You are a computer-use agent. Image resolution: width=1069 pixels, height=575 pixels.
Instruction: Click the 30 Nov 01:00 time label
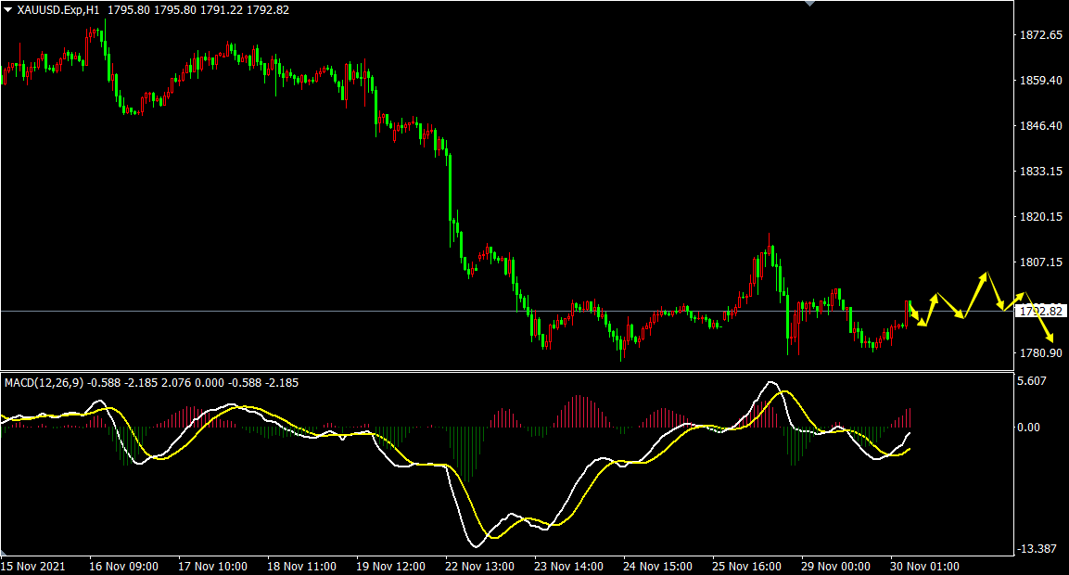click(x=925, y=566)
